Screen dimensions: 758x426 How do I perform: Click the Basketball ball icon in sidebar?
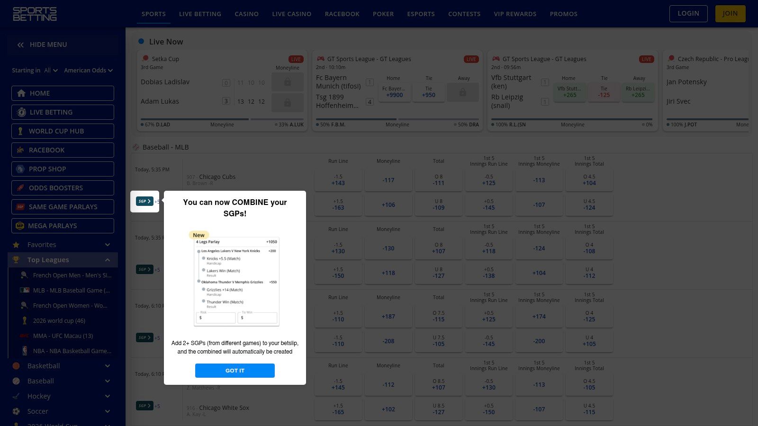point(16,366)
